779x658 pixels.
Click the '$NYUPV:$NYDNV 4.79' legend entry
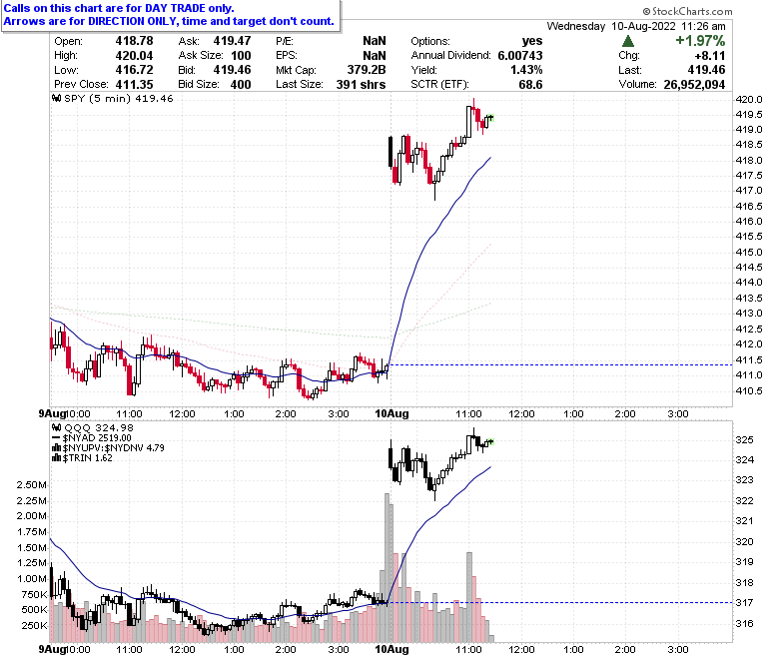(113, 448)
